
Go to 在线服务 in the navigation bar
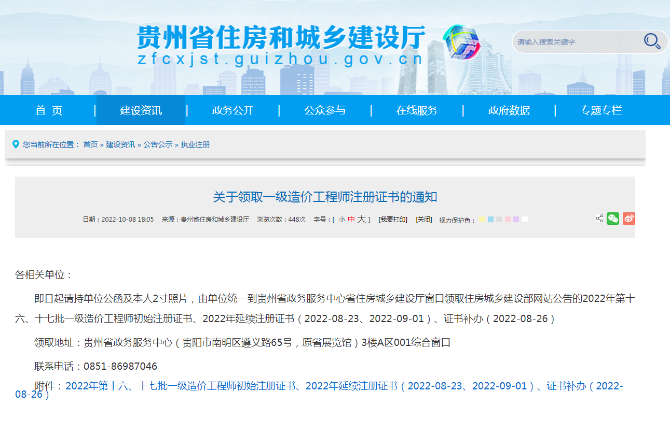click(x=417, y=110)
